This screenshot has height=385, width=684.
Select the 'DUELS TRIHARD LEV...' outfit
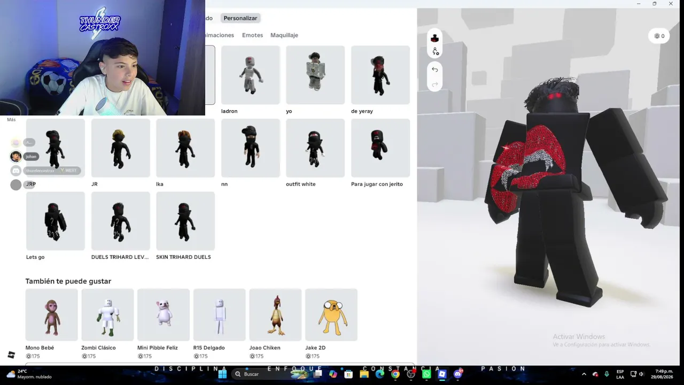(121, 221)
